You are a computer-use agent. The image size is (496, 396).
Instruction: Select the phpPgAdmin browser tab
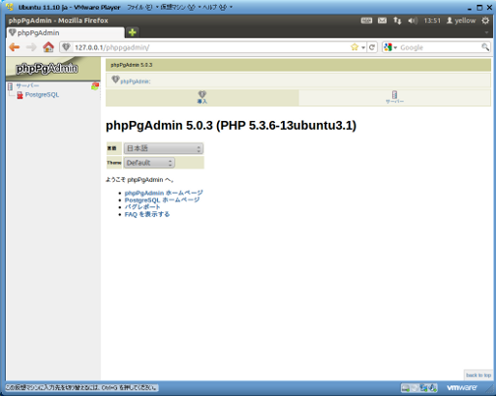pyautogui.click(x=65, y=33)
